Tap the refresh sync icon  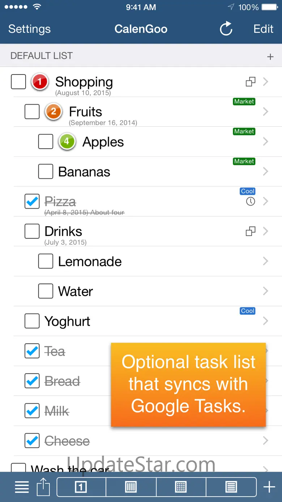(226, 29)
